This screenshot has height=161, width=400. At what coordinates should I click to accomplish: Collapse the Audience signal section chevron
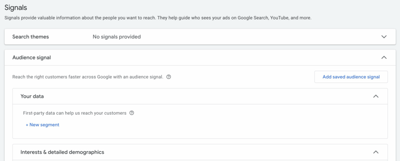[384, 58]
